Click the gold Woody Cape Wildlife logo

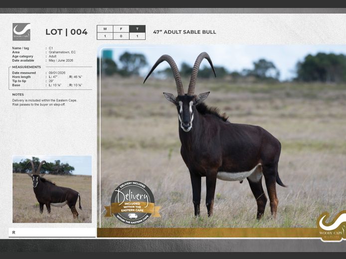click(x=332, y=226)
